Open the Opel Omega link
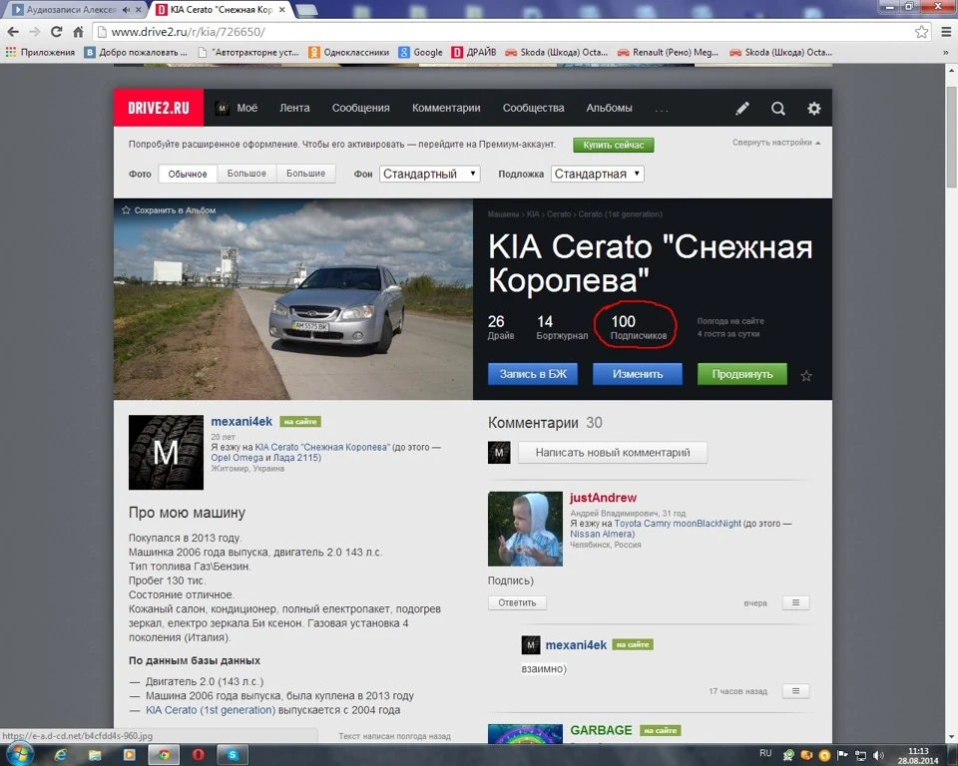The image size is (958, 766). 238,458
